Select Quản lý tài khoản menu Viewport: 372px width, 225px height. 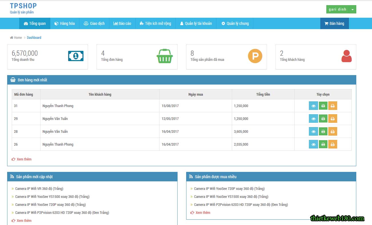(196, 23)
